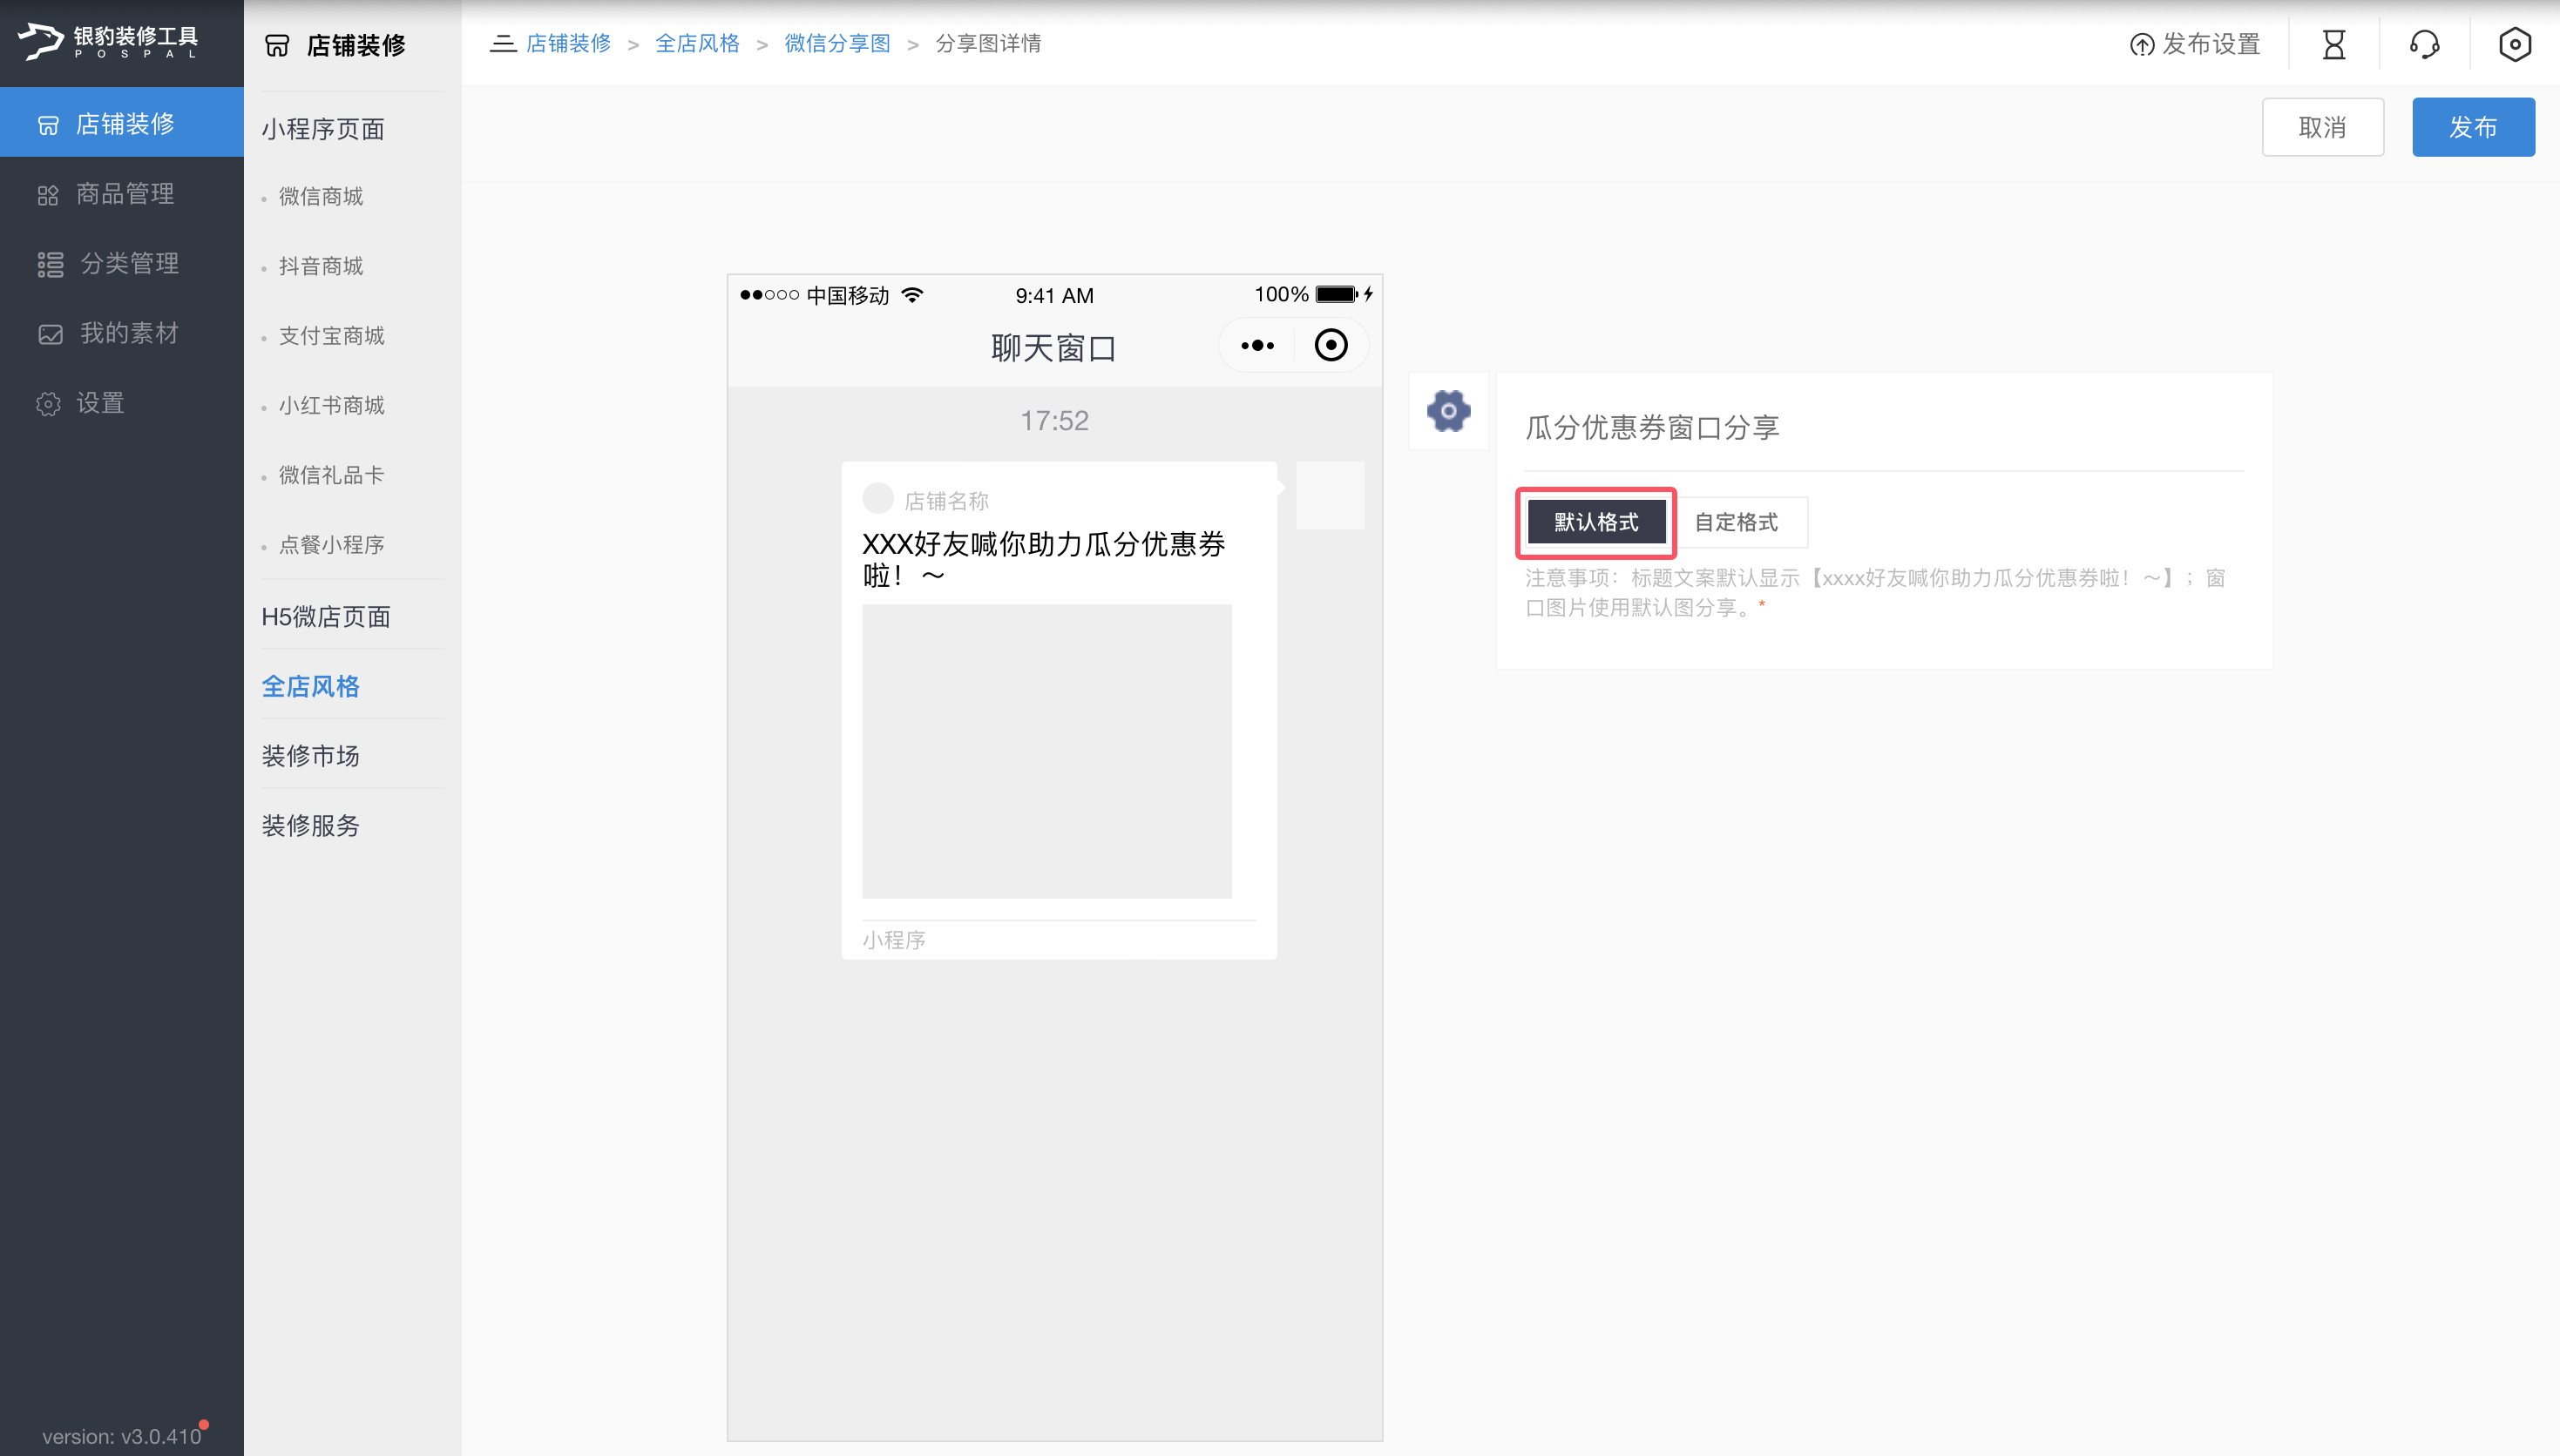Open 设置 in left sidebar
Image resolution: width=2560 pixels, height=1456 pixels.
(x=100, y=403)
